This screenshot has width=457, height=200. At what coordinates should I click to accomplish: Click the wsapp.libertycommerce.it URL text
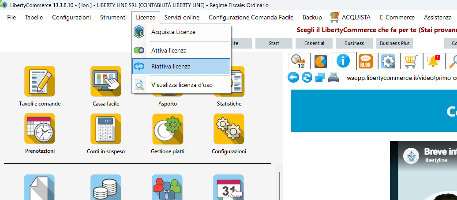402,78
